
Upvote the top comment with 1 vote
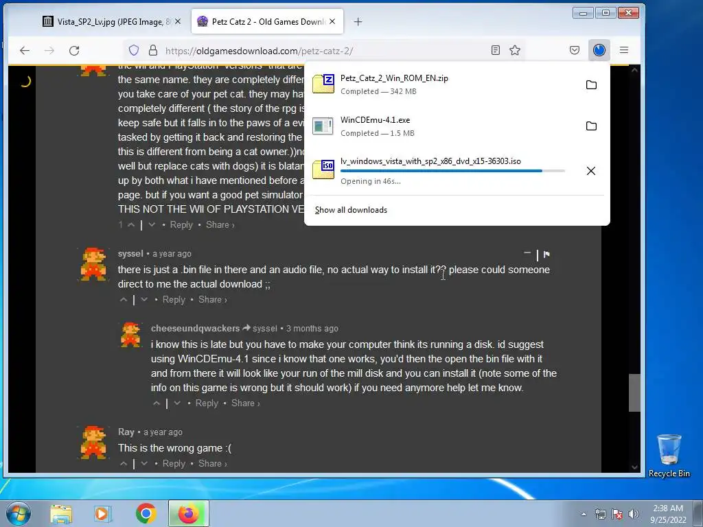[x=131, y=225]
